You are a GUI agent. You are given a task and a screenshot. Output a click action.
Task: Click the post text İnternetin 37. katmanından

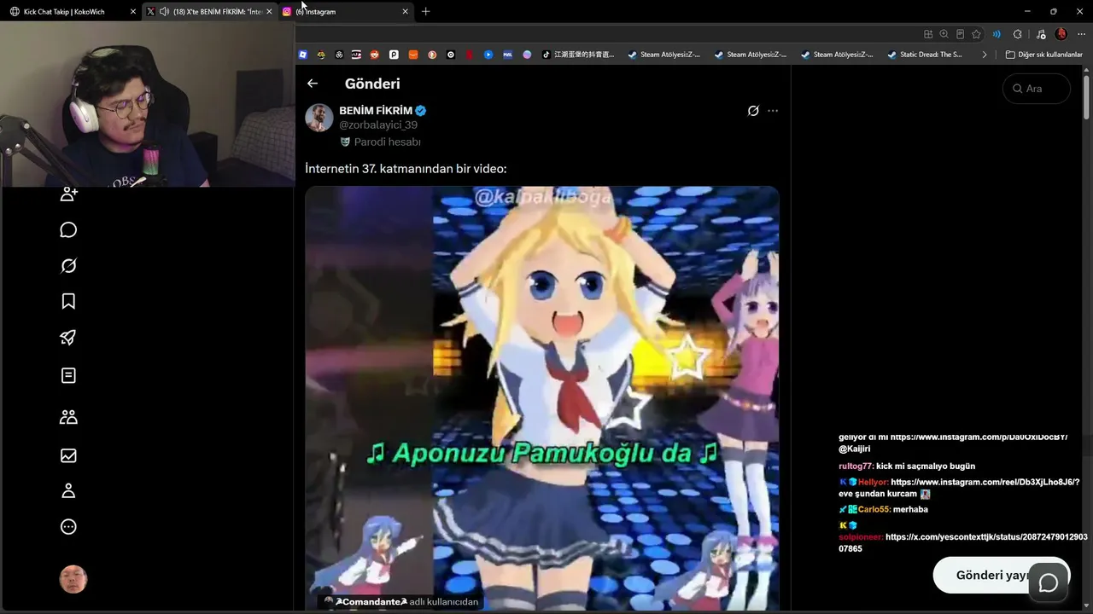click(x=406, y=169)
